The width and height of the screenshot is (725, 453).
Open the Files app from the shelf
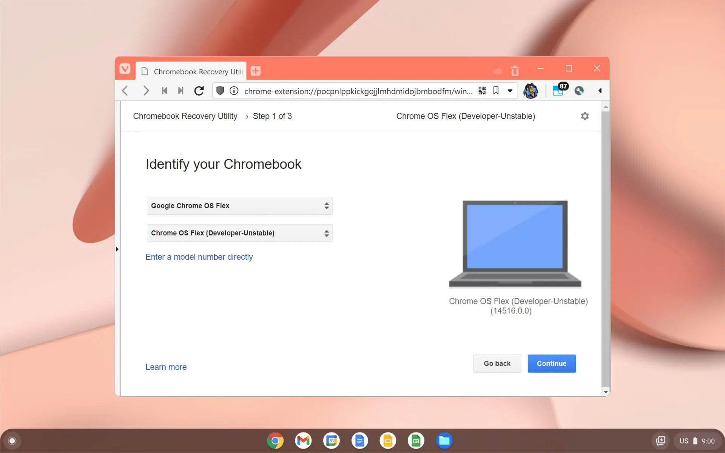[444, 441]
